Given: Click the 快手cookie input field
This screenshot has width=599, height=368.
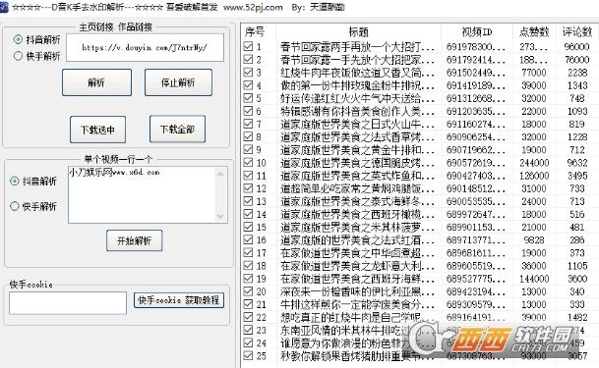Looking at the screenshot, I should pos(68,303).
